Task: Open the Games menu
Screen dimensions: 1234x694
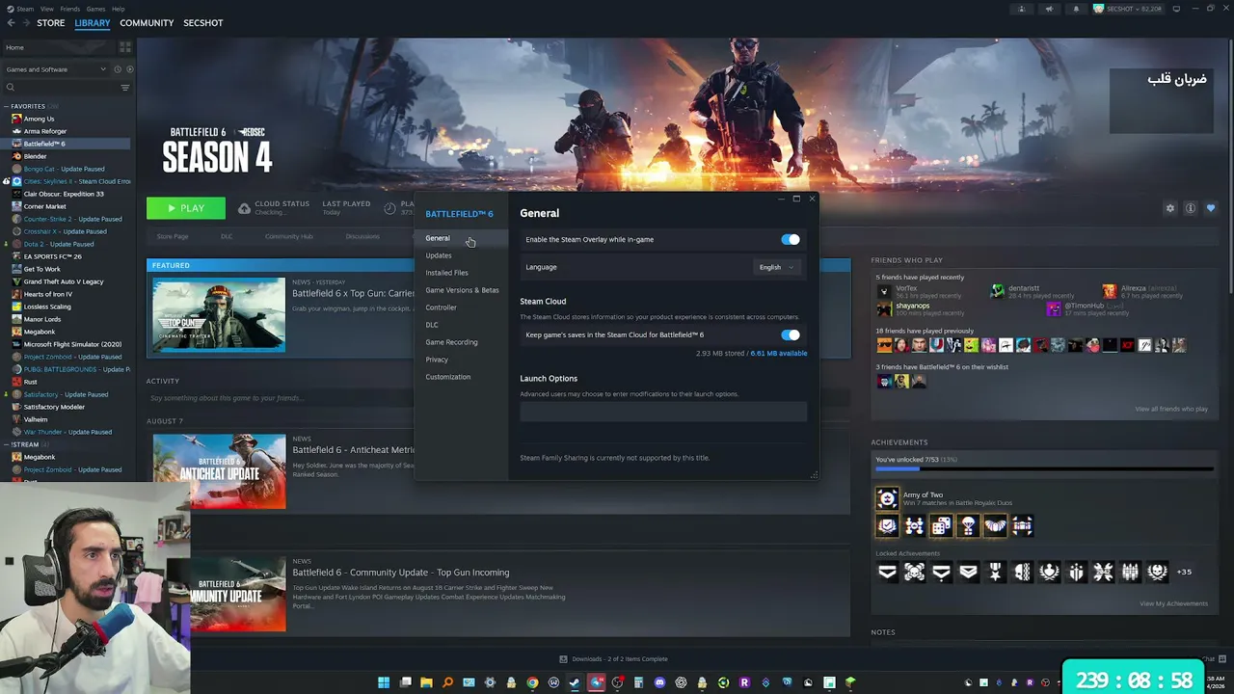Action: point(95,9)
